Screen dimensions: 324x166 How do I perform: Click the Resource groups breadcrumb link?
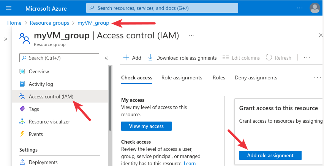coord(49,23)
